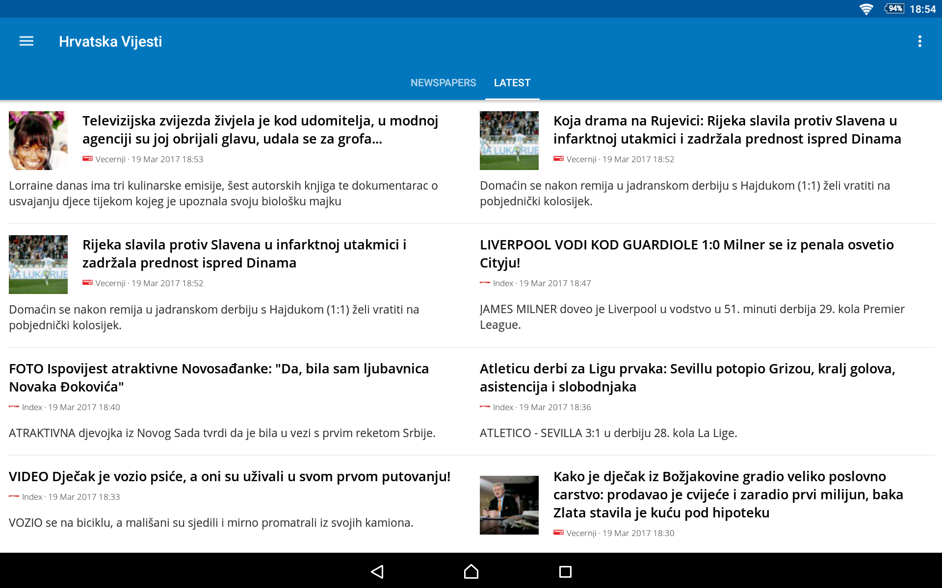
Task: Click Vecernji source icon under Televizijska zvijezda headline
Action: pos(87,159)
